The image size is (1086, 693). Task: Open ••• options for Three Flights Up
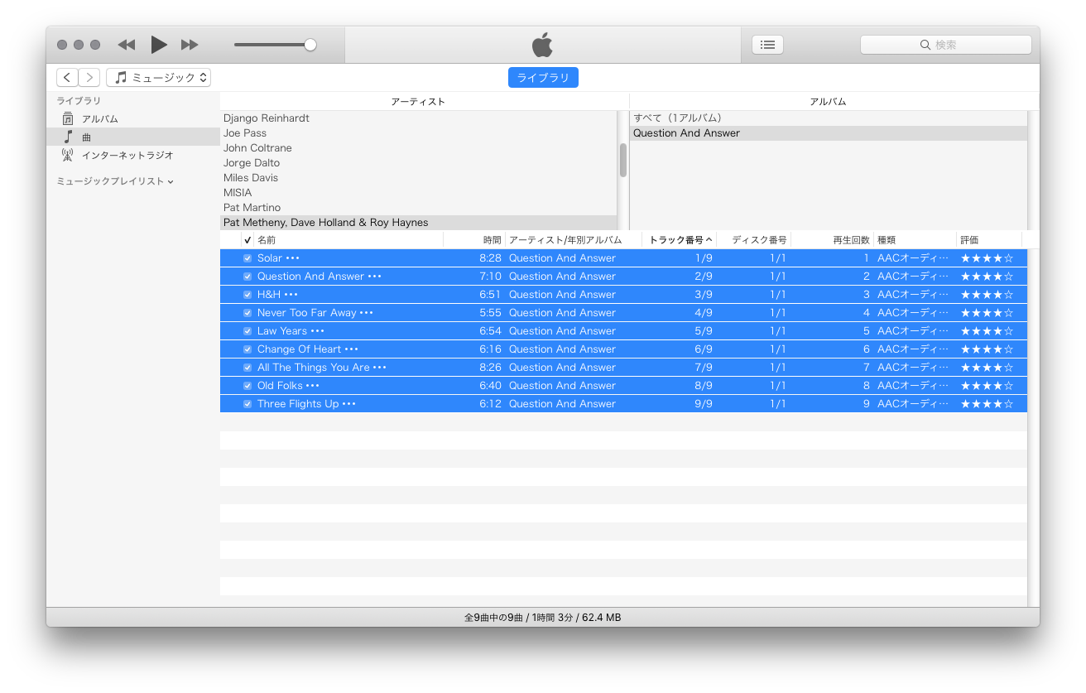click(x=349, y=404)
